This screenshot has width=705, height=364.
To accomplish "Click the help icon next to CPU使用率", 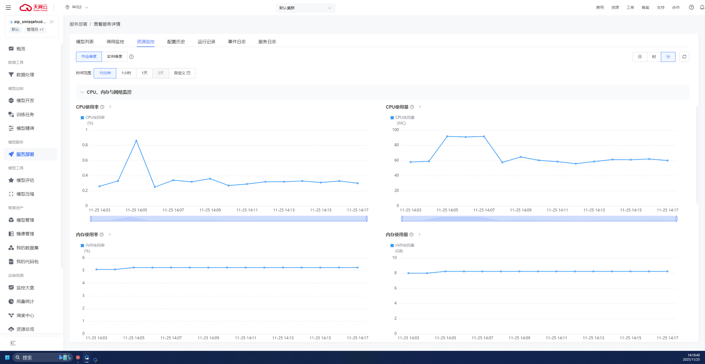I will pos(102,107).
